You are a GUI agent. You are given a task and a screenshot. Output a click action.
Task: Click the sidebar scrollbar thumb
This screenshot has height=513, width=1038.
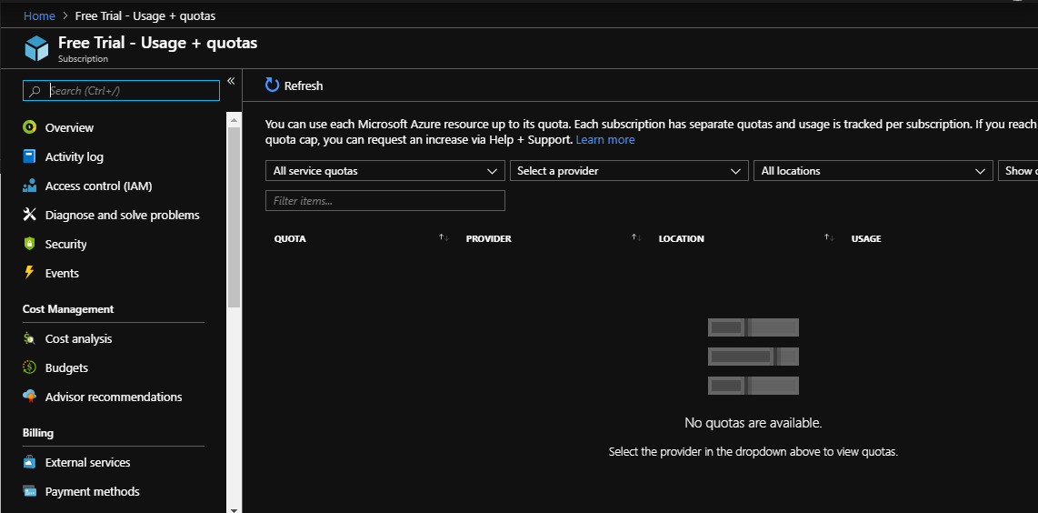pos(234,216)
